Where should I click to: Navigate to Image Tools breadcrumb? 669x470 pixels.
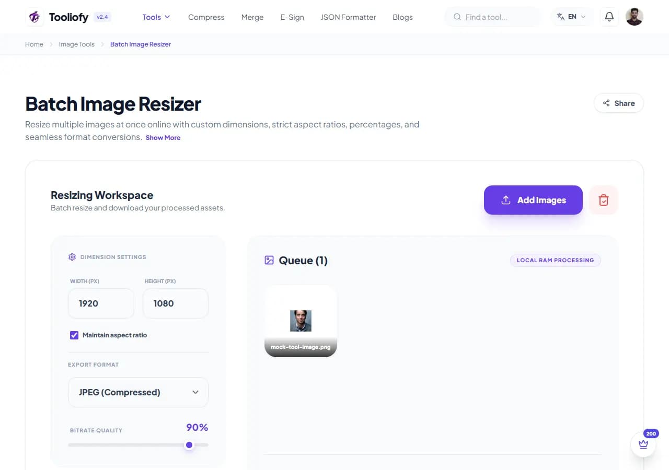point(77,44)
